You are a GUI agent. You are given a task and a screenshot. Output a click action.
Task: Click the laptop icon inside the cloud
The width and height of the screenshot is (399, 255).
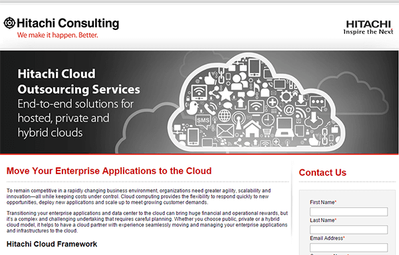(285, 127)
